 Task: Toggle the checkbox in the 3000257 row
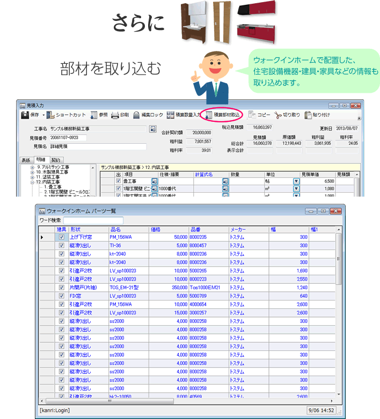coord(62,313)
